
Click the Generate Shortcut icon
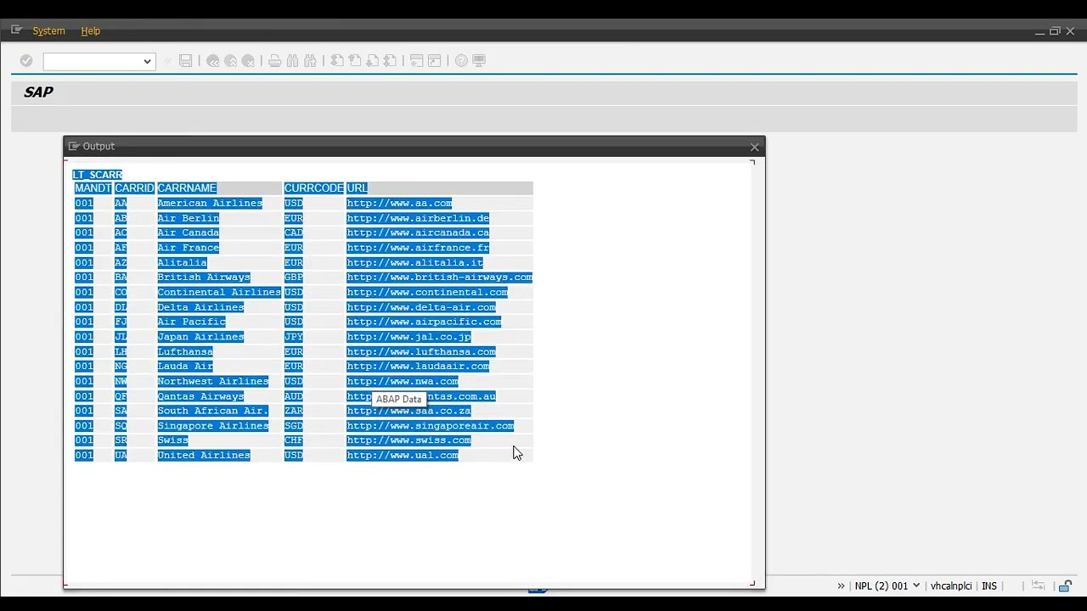tap(434, 61)
